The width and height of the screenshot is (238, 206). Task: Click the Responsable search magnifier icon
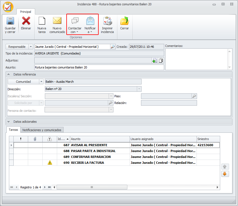[113, 47]
